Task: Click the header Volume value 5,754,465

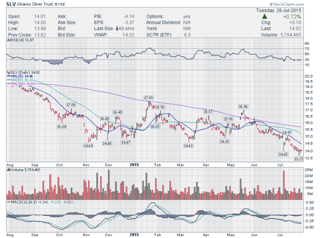Action: click(x=291, y=35)
